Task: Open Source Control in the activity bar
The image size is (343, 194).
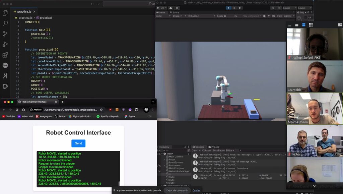Action: (x=5, y=34)
